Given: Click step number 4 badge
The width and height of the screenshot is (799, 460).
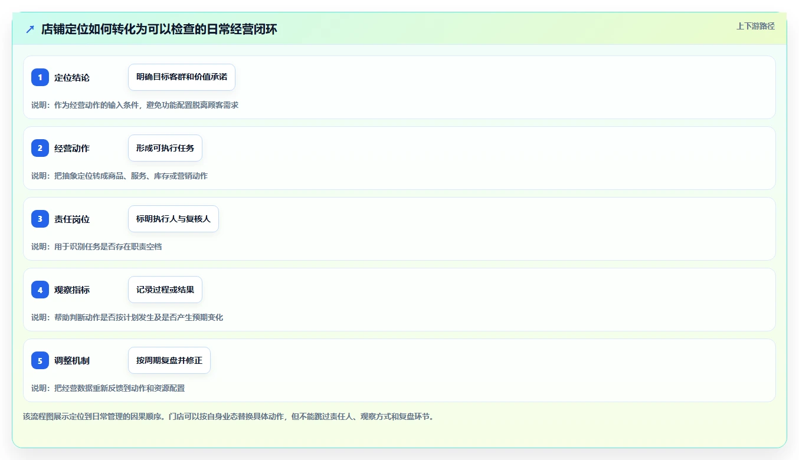Looking at the screenshot, I should [x=40, y=290].
